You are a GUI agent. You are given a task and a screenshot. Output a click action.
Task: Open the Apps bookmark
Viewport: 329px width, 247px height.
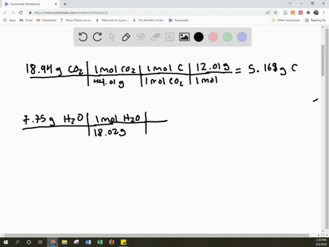click(10, 20)
